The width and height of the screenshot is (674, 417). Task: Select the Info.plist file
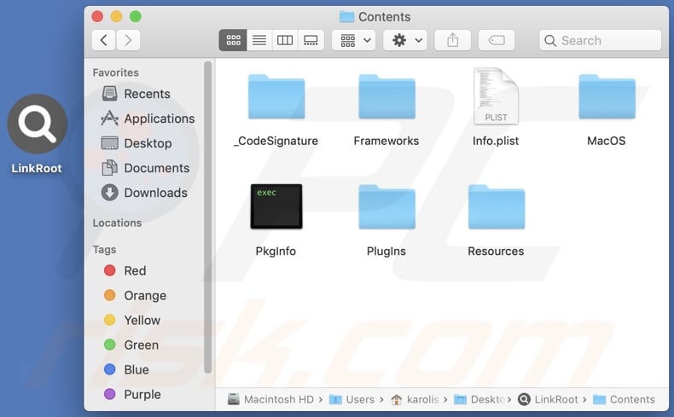pyautogui.click(x=496, y=97)
